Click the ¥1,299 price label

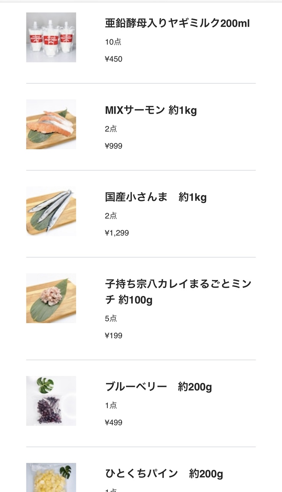117,233
